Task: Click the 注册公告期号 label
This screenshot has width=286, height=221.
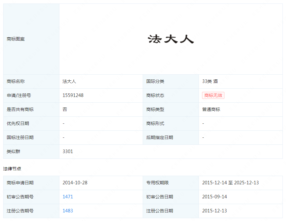Action: point(20,211)
